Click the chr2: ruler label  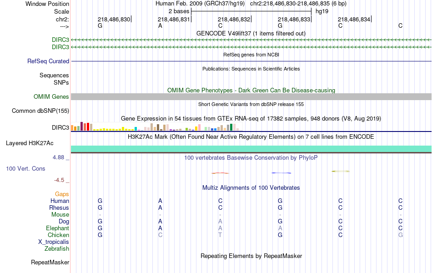tap(63, 19)
